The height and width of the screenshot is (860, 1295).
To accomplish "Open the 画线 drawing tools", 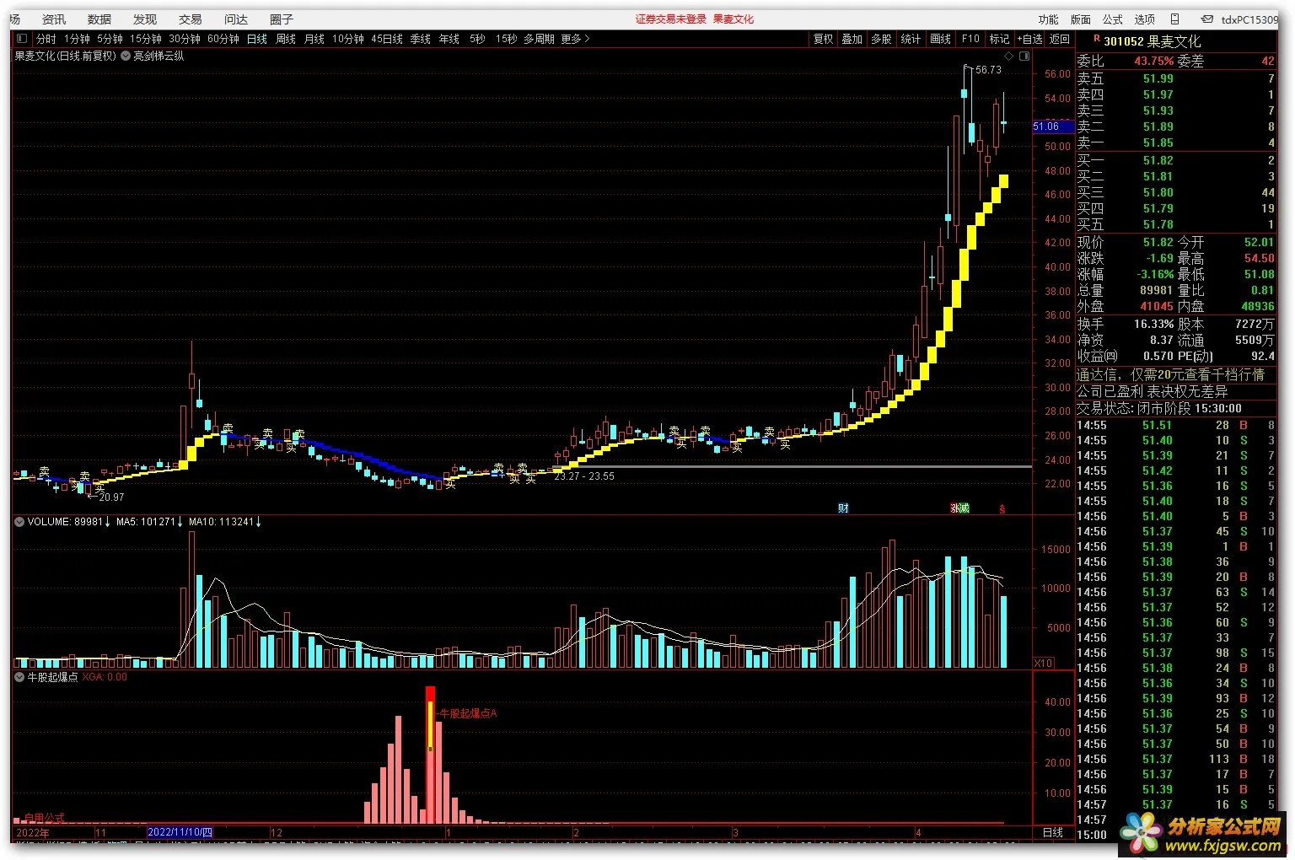I will point(940,39).
